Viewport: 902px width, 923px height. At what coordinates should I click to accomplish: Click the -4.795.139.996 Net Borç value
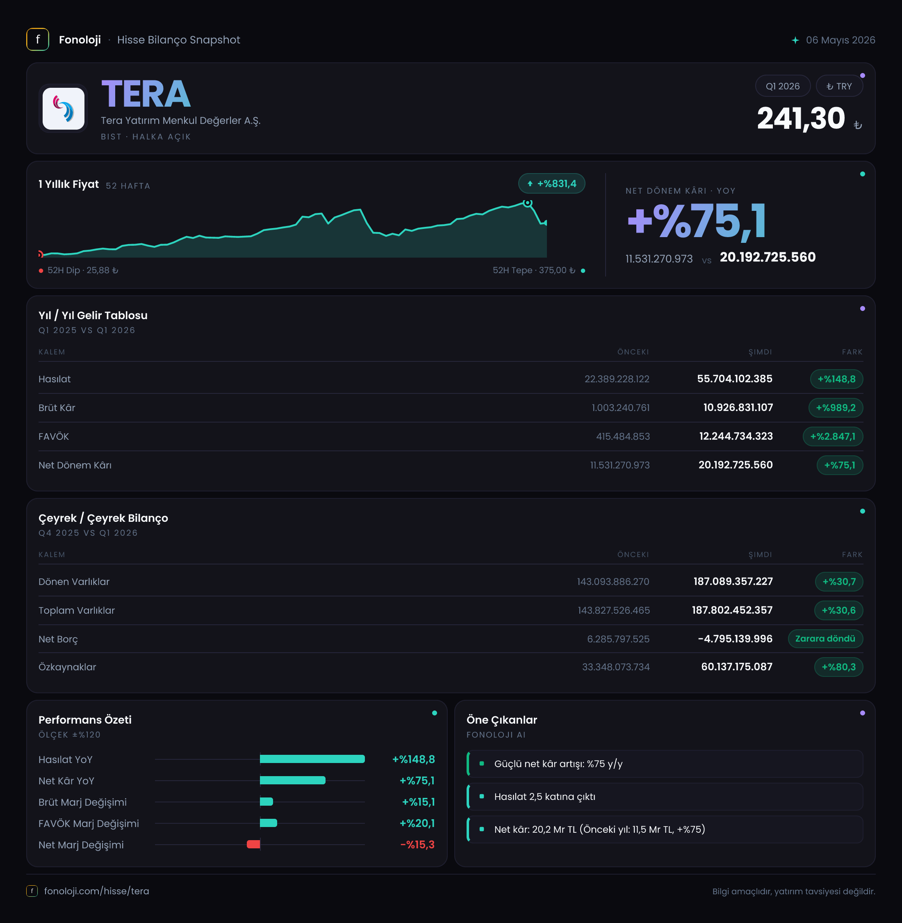click(735, 639)
